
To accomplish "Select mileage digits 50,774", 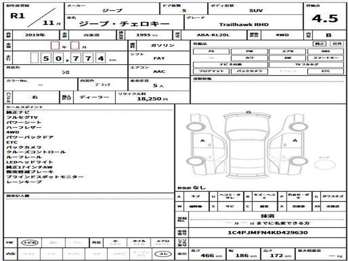I will pos(68,58).
